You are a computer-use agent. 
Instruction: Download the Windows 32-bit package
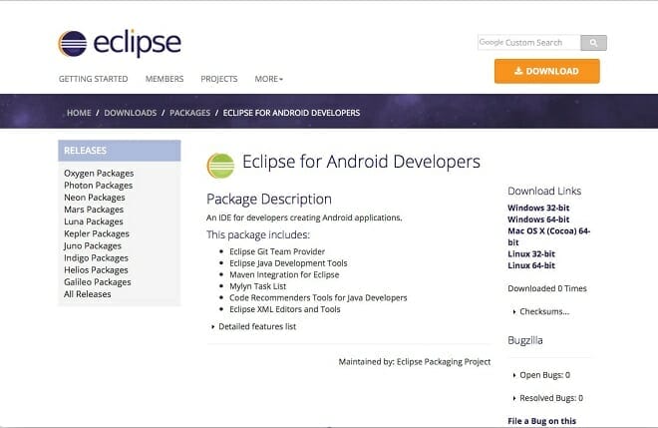(538, 208)
